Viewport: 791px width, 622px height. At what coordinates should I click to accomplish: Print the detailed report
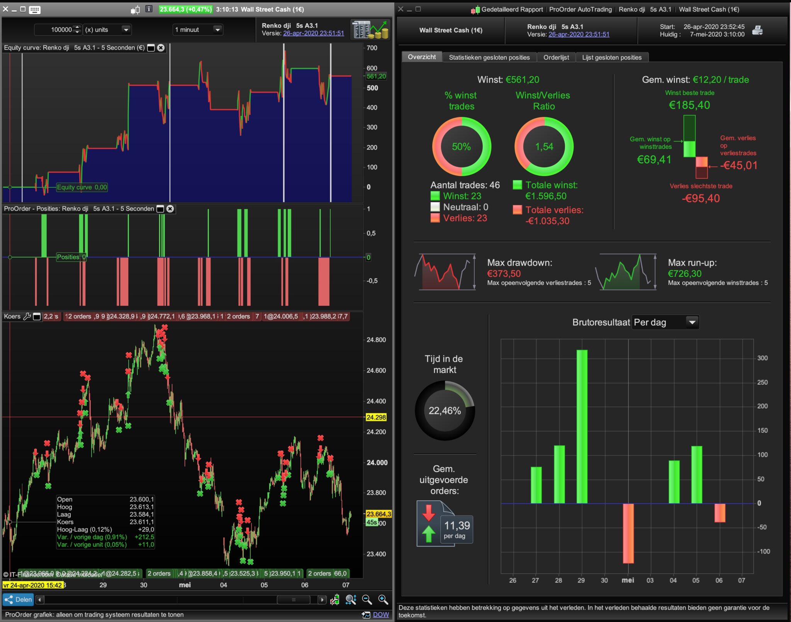point(757,31)
